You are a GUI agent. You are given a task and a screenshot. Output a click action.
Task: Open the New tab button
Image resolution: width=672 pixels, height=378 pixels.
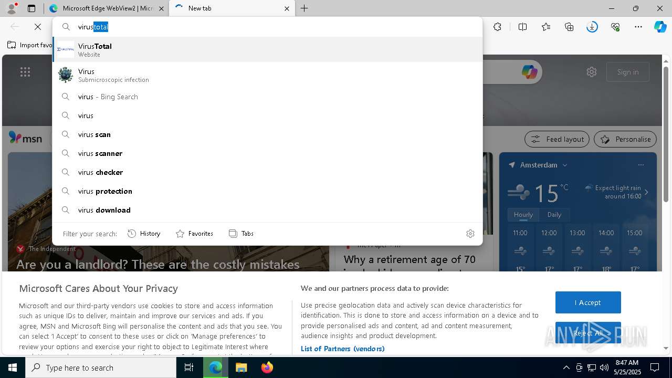coord(304,8)
